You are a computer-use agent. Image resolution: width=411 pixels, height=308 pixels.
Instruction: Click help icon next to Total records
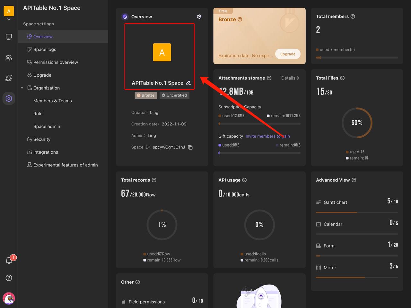coord(154,180)
